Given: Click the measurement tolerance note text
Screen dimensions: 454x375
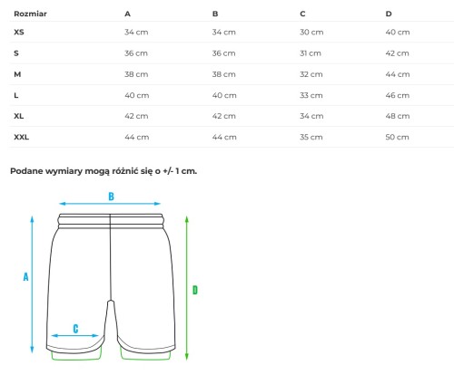Looking at the screenshot, I should pos(104,171).
